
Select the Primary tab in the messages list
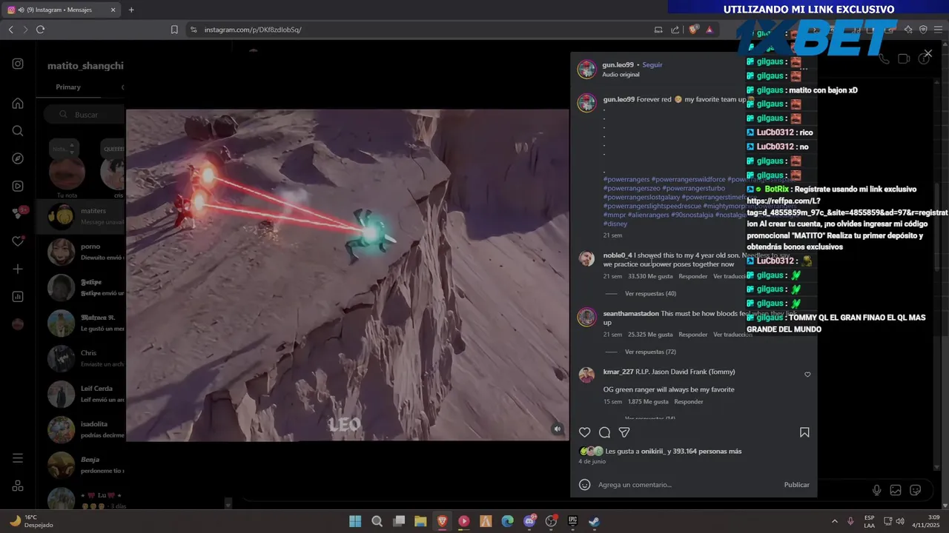[68, 87]
